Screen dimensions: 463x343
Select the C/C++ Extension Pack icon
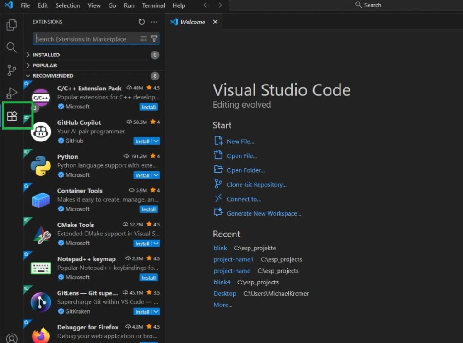click(x=41, y=98)
